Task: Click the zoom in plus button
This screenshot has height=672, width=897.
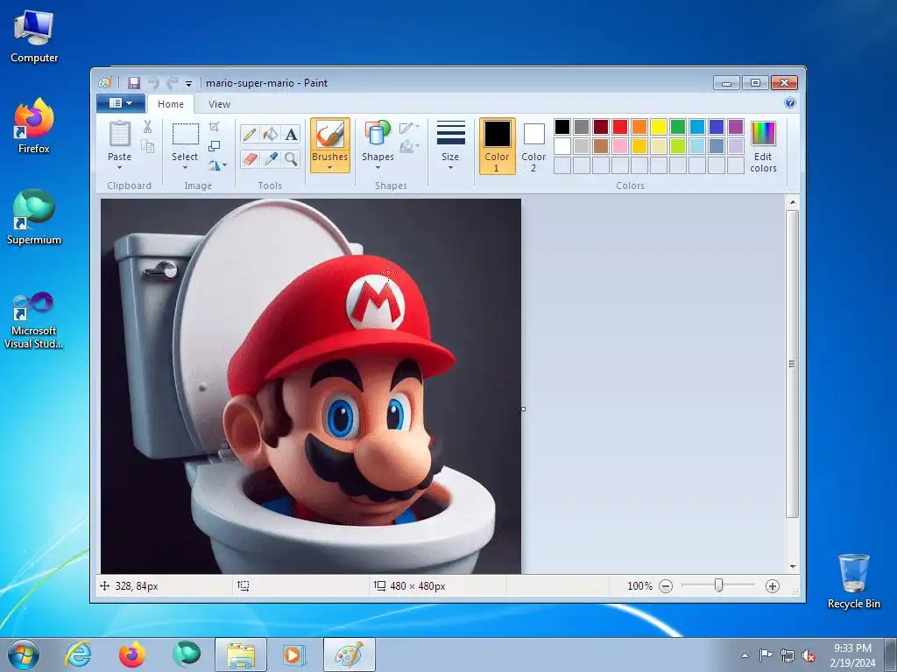Action: pyautogui.click(x=773, y=585)
